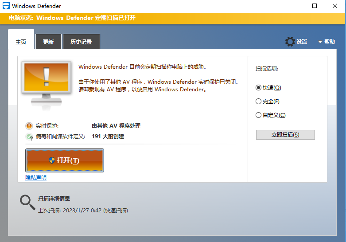Close the Windows Defender window
346x242 pixels.
(335, 6)
